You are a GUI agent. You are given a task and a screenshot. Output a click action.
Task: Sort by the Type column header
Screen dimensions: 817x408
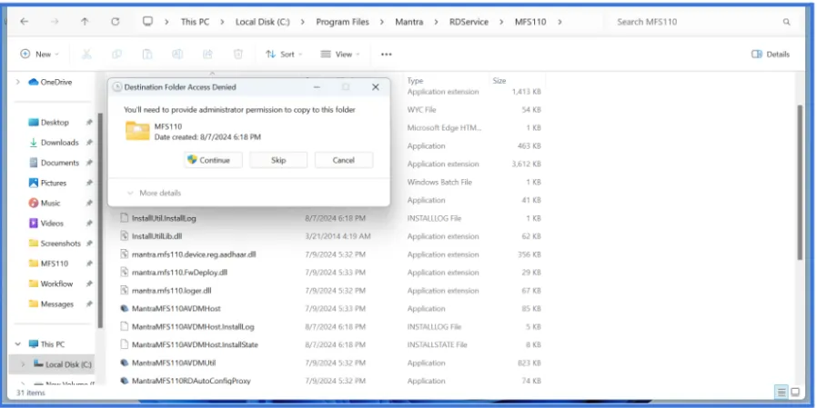click(415, 81)
